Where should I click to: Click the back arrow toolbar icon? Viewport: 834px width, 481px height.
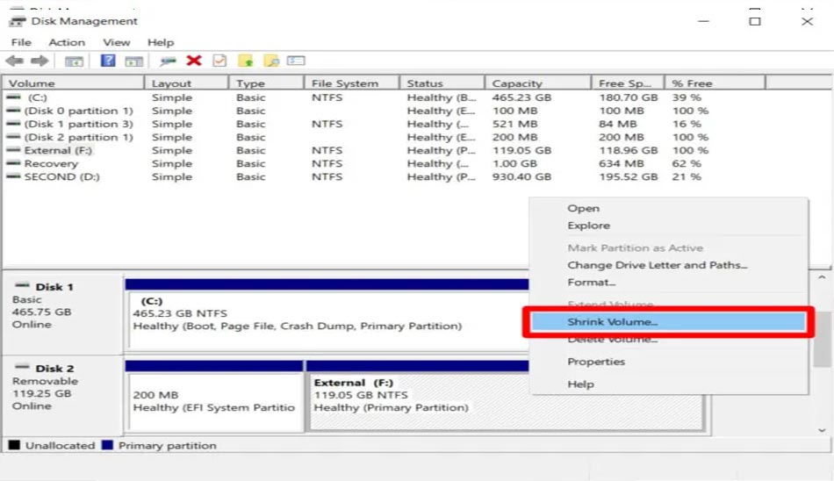(14, 61)
